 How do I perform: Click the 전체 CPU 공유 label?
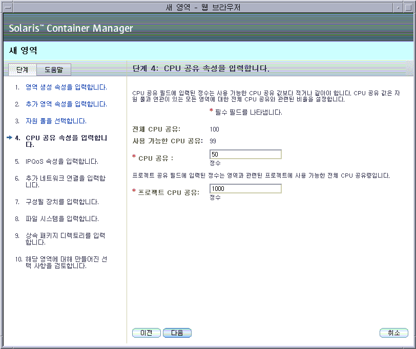click(156, 129)
